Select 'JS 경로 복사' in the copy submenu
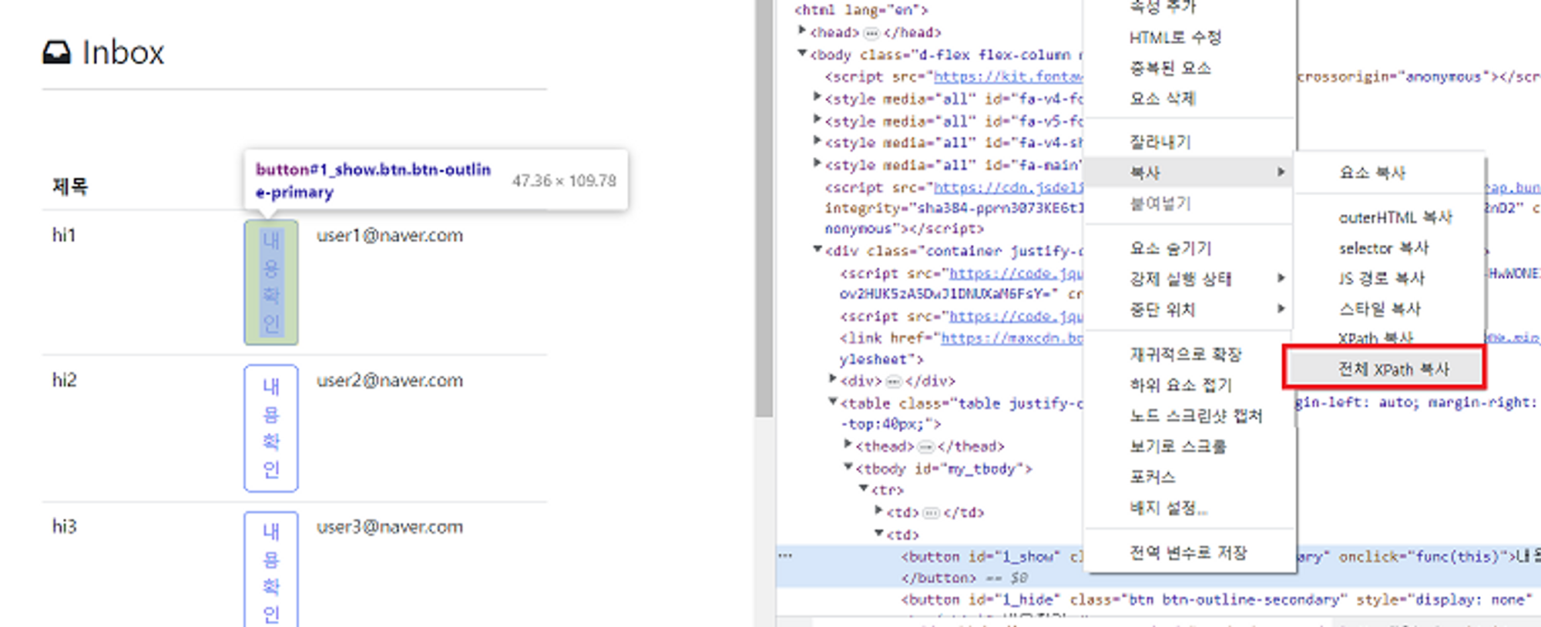This screenshot has height=627, width=1541. point(1390,278)
